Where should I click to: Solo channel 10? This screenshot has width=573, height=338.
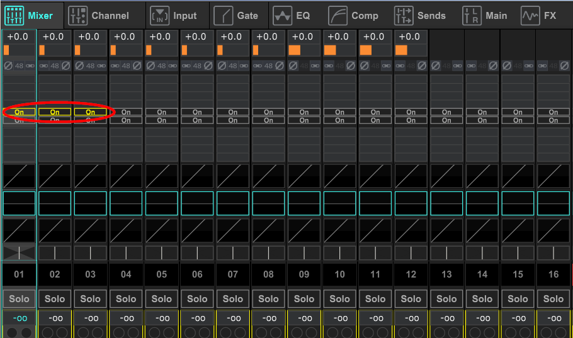click(340, 299)
